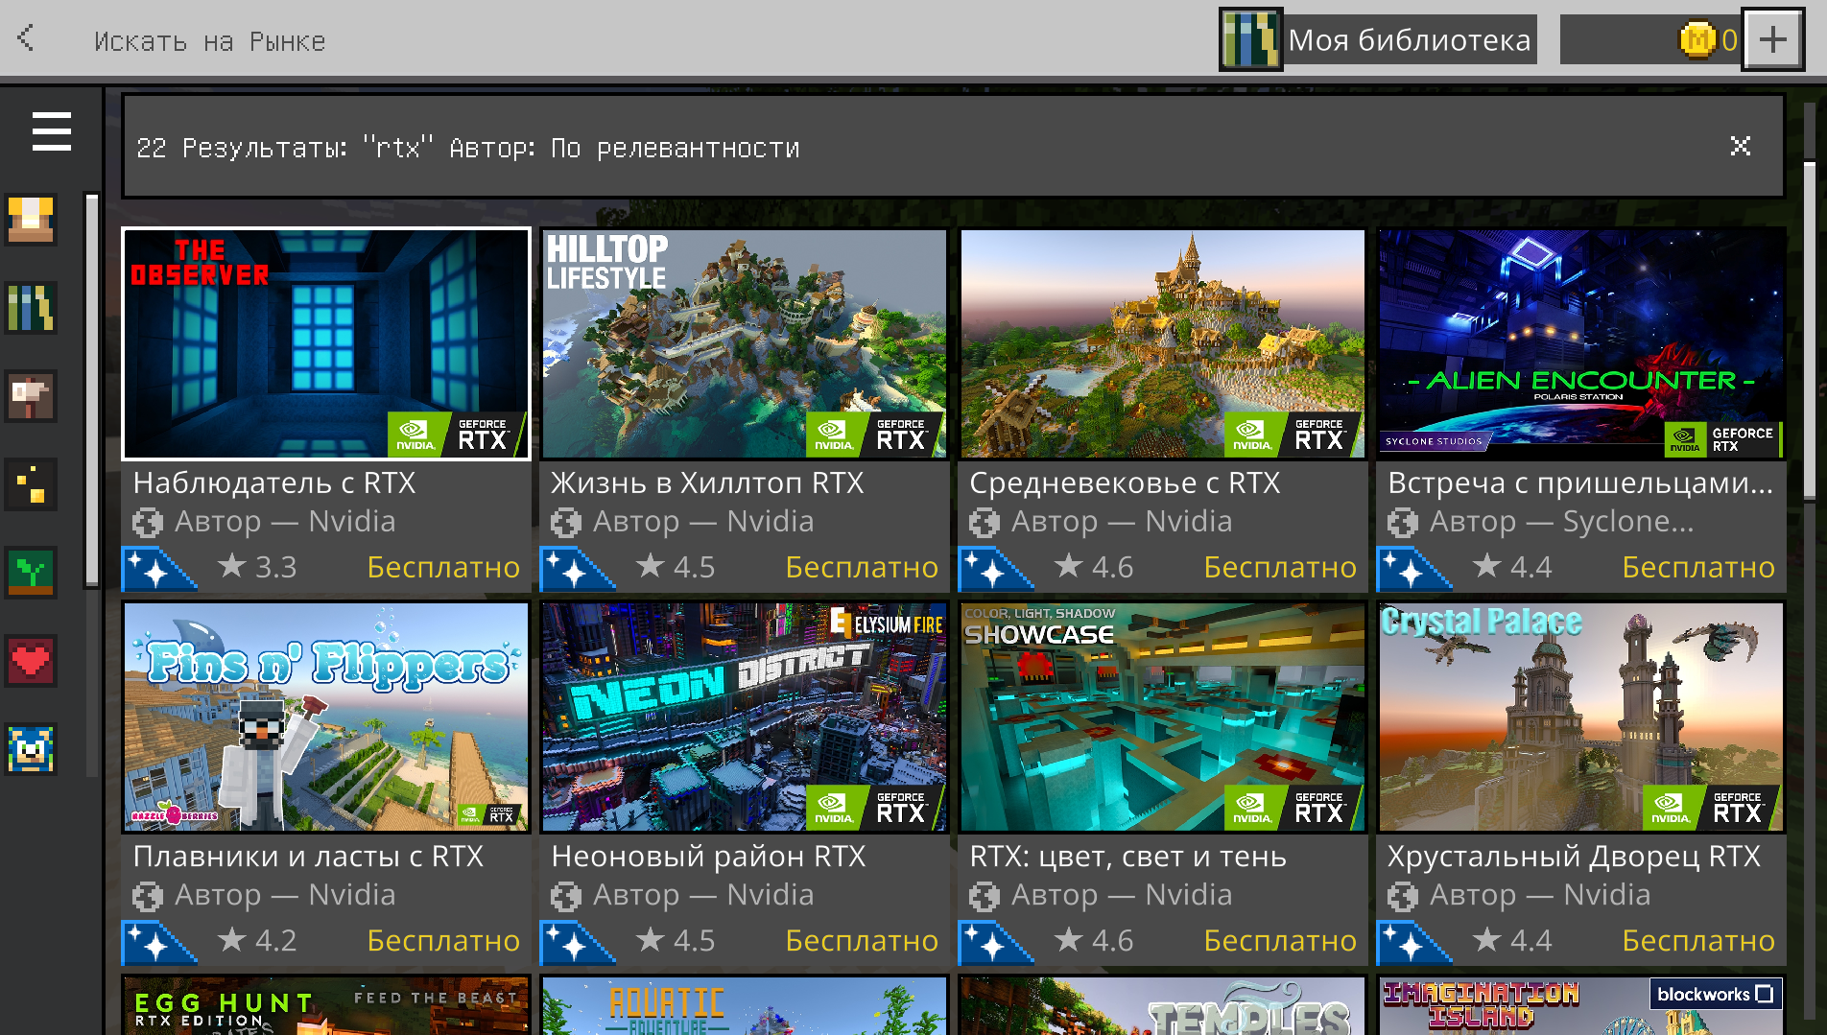Click the gold Minecoin icon
Viewport: 1827px width, 1035px height.
pyautogui.click(x=1696, y=39)
